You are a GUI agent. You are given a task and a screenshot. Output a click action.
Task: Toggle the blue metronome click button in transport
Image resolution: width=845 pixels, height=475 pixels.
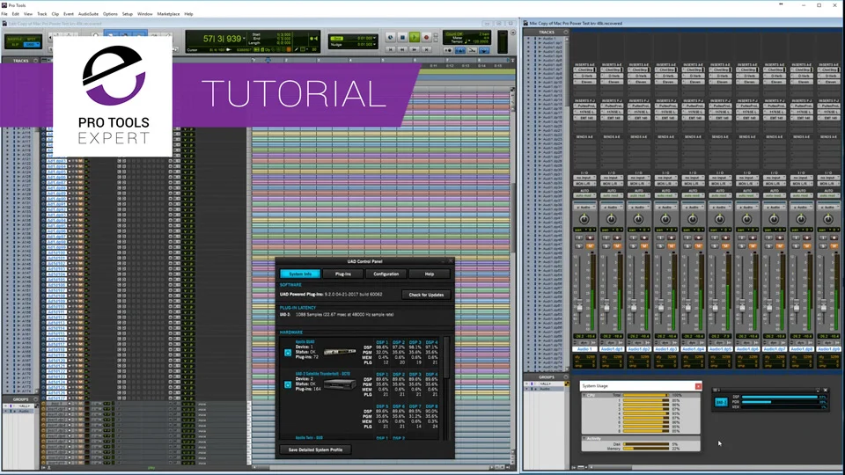459,50
